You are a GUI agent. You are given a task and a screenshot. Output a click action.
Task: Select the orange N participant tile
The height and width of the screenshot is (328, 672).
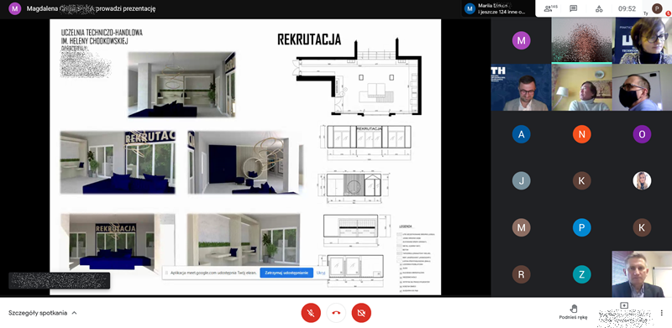(x=581, y=134)
